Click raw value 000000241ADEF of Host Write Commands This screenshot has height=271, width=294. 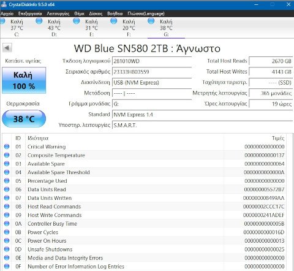(264, 215)
